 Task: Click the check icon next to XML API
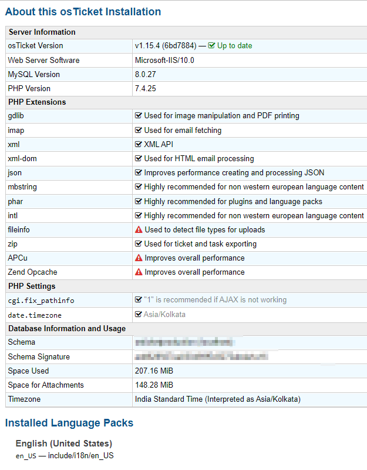(139, 144)
